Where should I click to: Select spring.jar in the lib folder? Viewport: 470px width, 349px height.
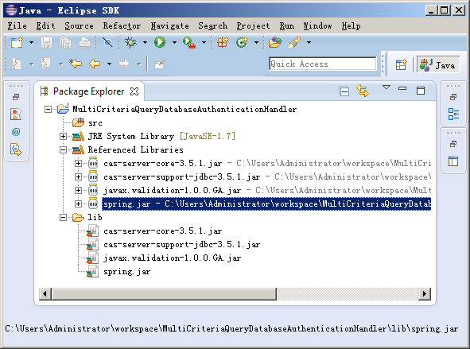click(126, 272)
